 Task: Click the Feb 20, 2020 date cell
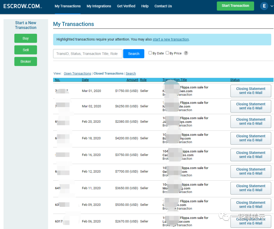point(91,122)
